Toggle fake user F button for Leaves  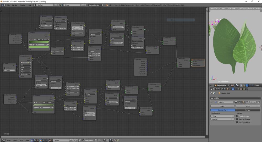74,140
